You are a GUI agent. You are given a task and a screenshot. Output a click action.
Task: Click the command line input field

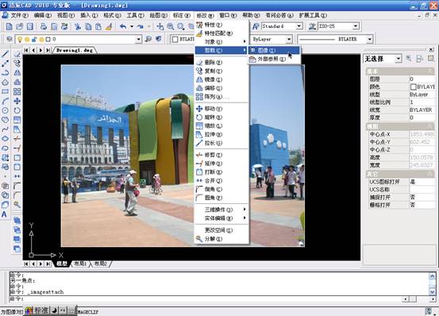(x=206, y=299)
